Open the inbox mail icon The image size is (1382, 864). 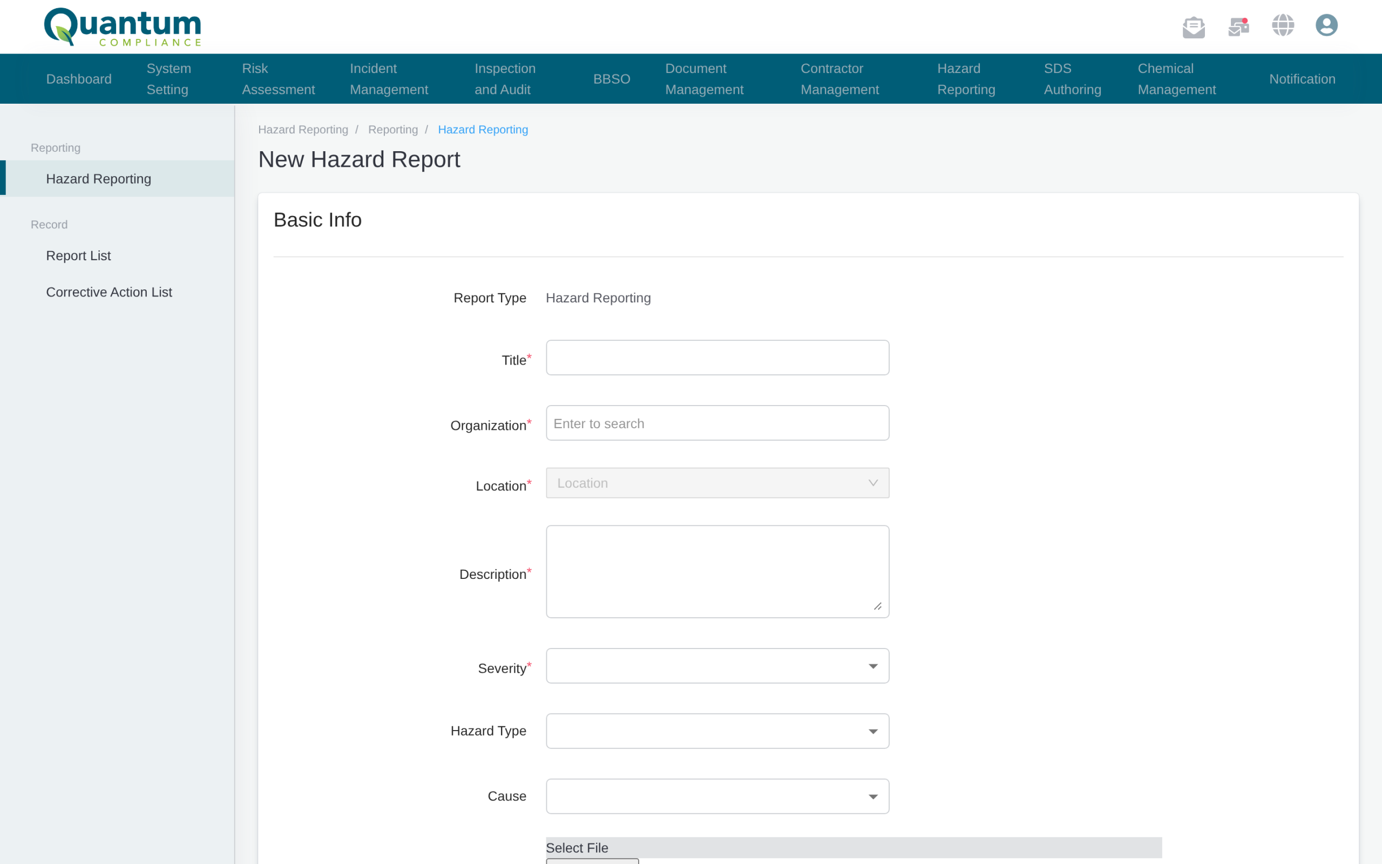1194,26
